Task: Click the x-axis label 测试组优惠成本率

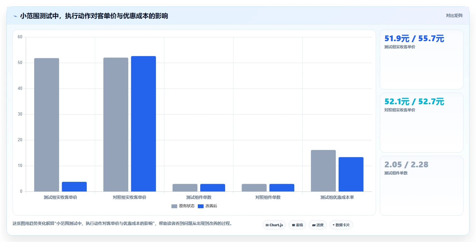Action: [x=337, y=197]
